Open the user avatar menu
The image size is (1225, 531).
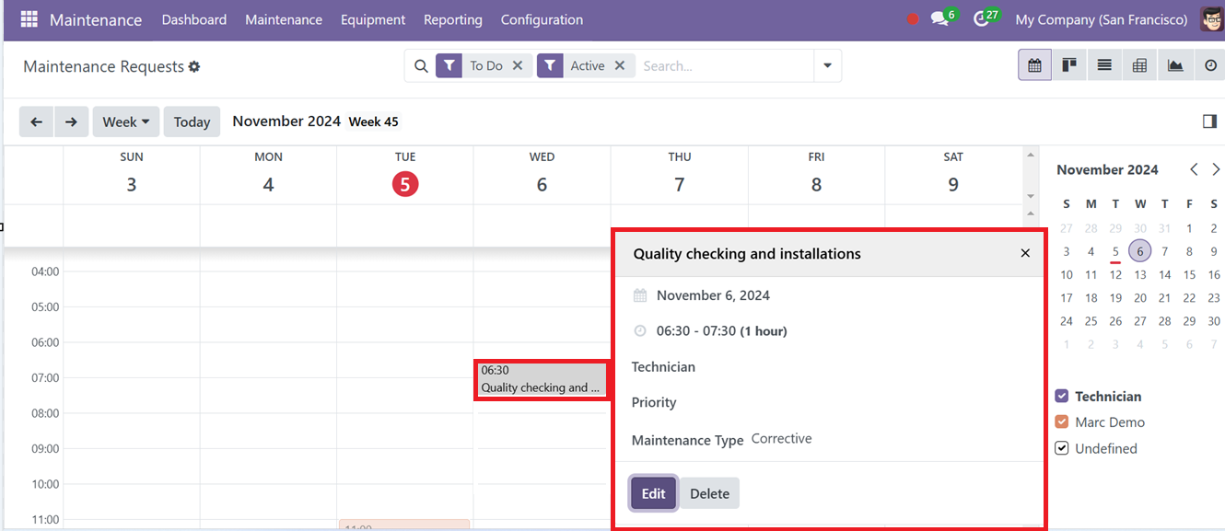point(1212,19)
